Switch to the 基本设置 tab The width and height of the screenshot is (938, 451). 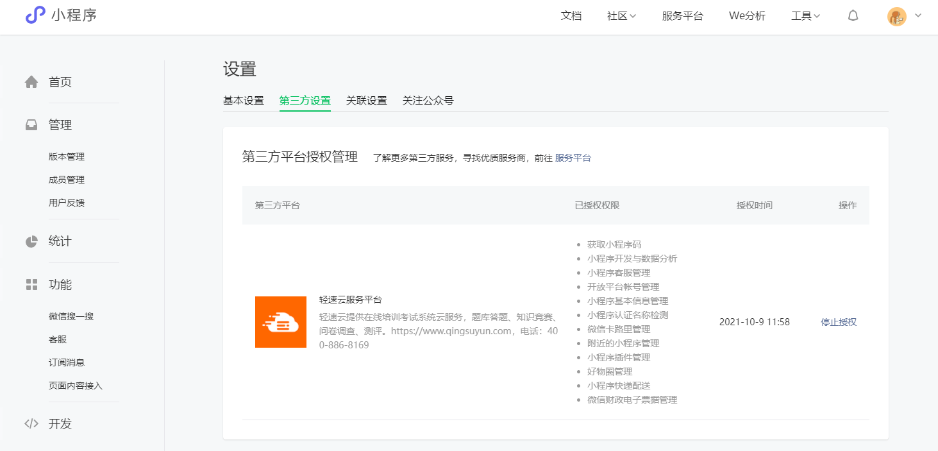click(x=244, y=101)
